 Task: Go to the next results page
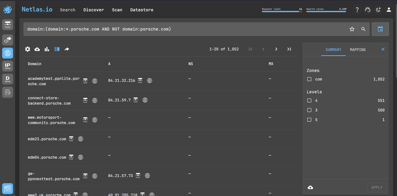[x=276, y=49]
